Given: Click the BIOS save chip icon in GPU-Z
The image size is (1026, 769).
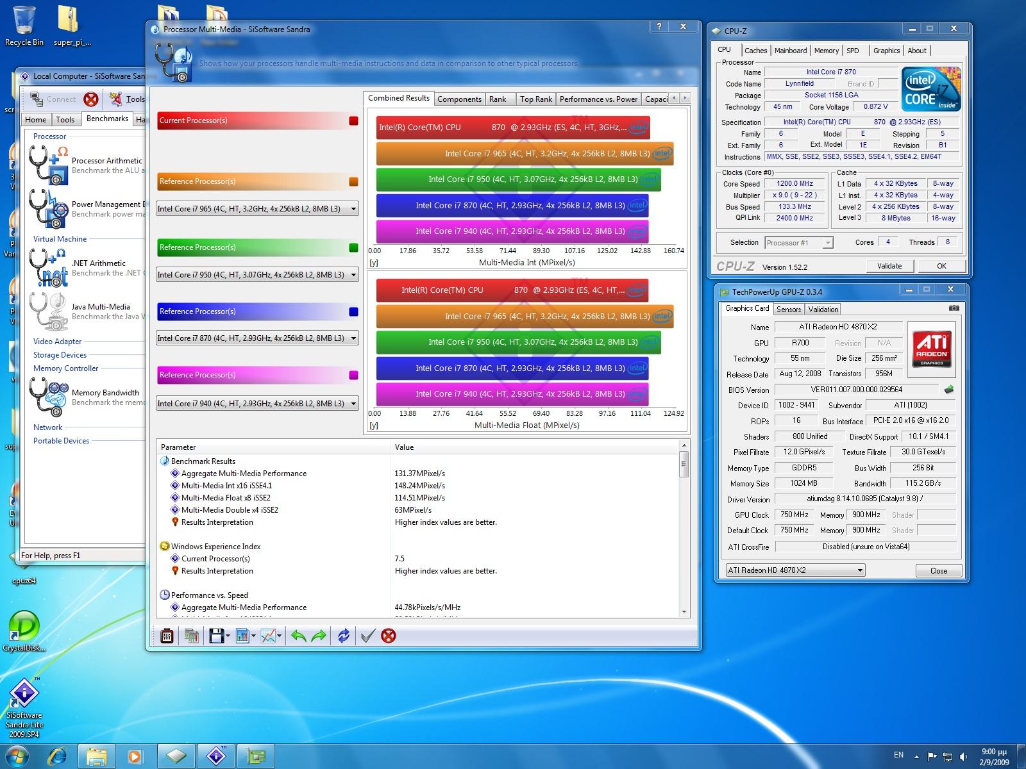Looking at the screenshot, I should point(949,390).
